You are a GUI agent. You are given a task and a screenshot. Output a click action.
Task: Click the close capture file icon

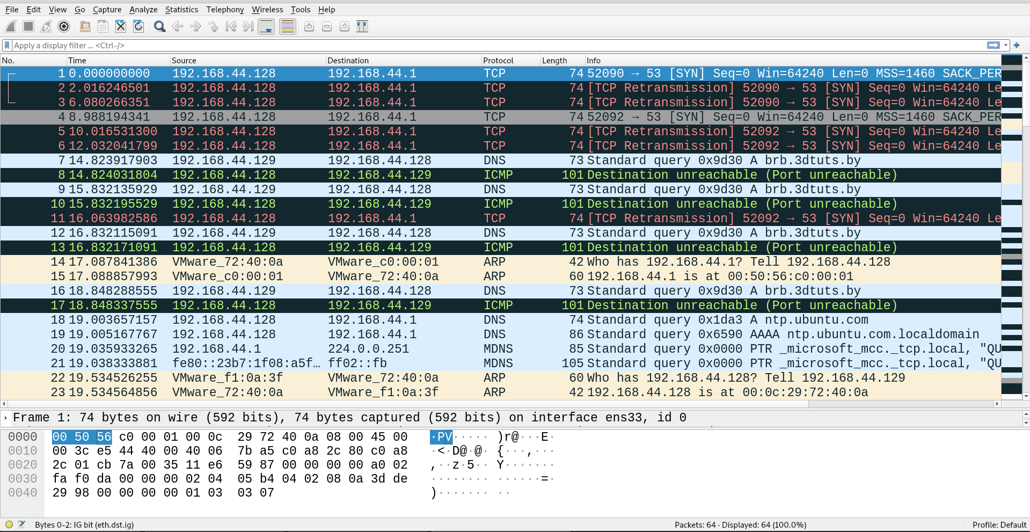point(121,26)
